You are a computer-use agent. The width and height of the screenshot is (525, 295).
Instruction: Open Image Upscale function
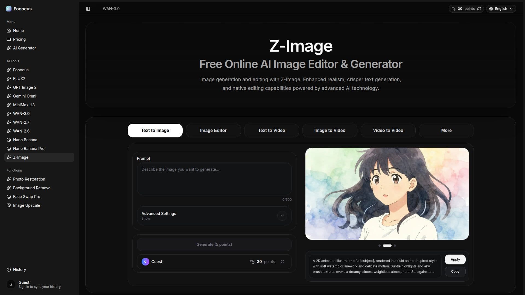[39, 205]
